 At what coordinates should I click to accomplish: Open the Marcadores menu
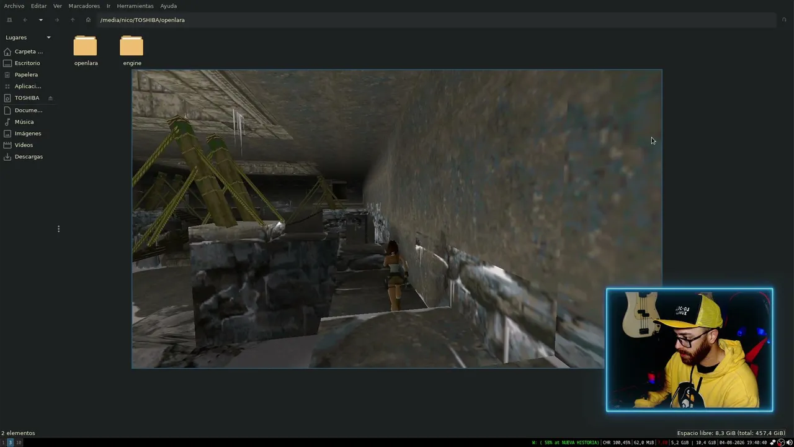(84, 6)
